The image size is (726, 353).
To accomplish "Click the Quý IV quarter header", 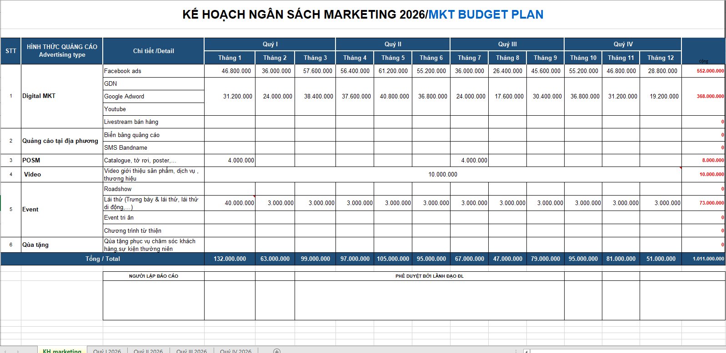I will 623,44.
